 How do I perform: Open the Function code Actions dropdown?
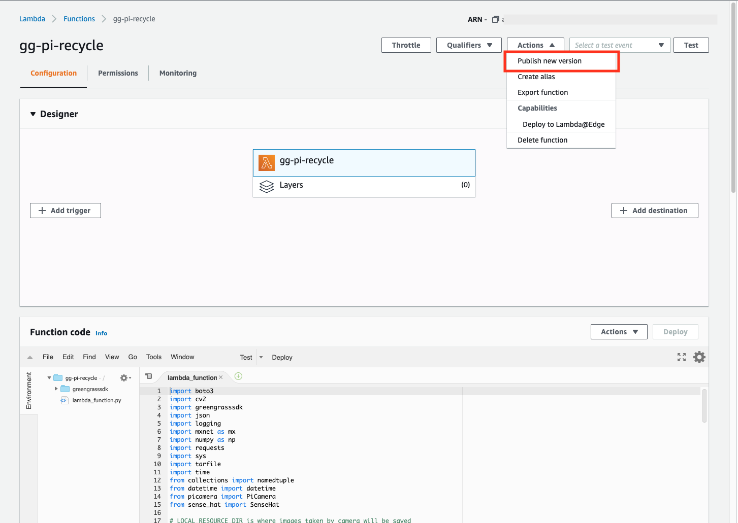619,332
